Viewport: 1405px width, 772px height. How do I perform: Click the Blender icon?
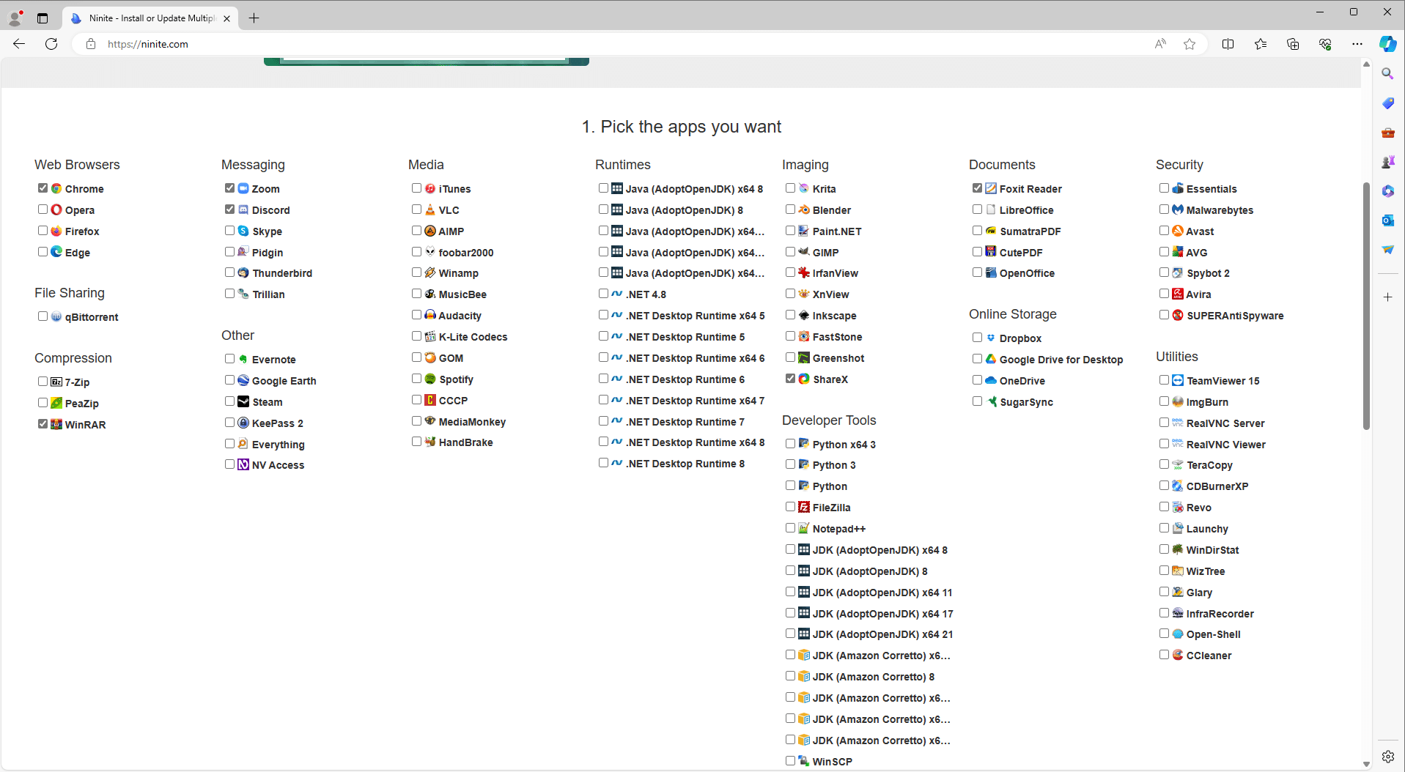click(804, 209)
